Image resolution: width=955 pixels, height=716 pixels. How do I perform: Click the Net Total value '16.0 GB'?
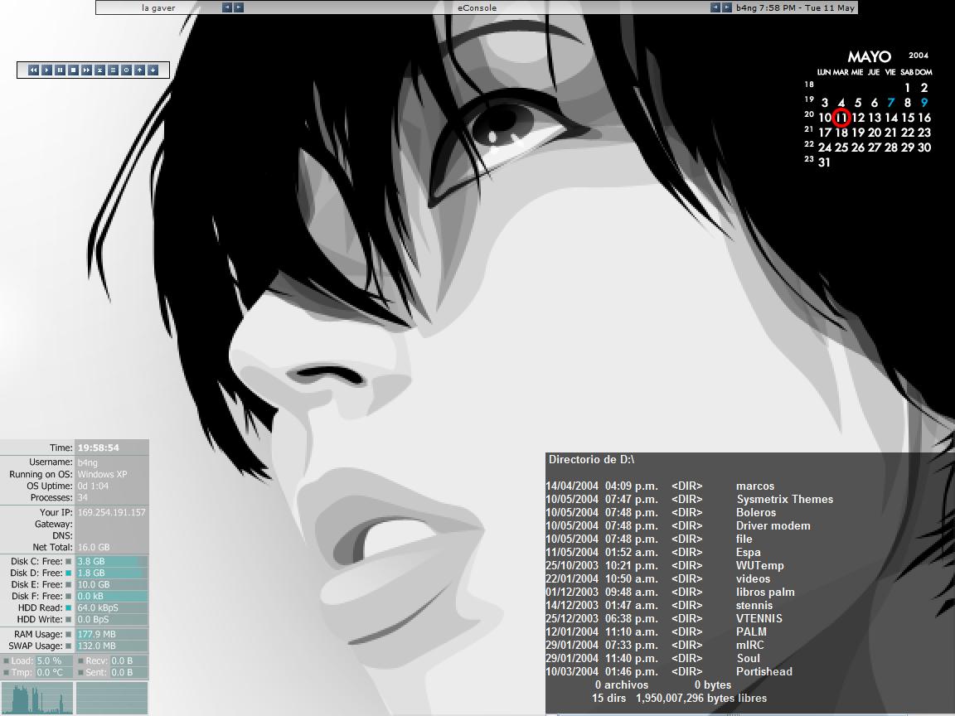[94, 547]
